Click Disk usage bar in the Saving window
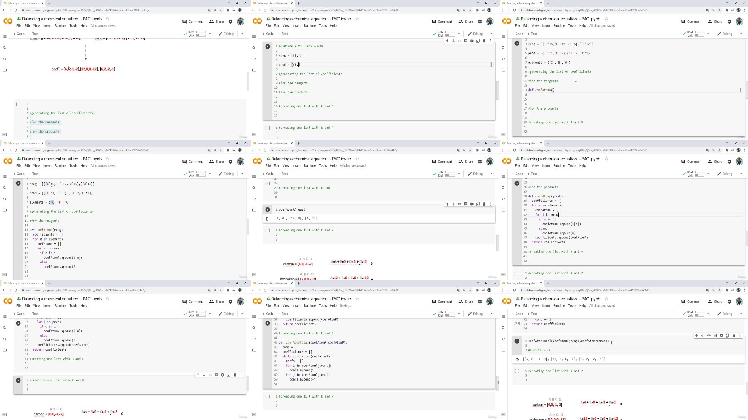Viewport: 748px width, 420px height. (x=450, y=315)
